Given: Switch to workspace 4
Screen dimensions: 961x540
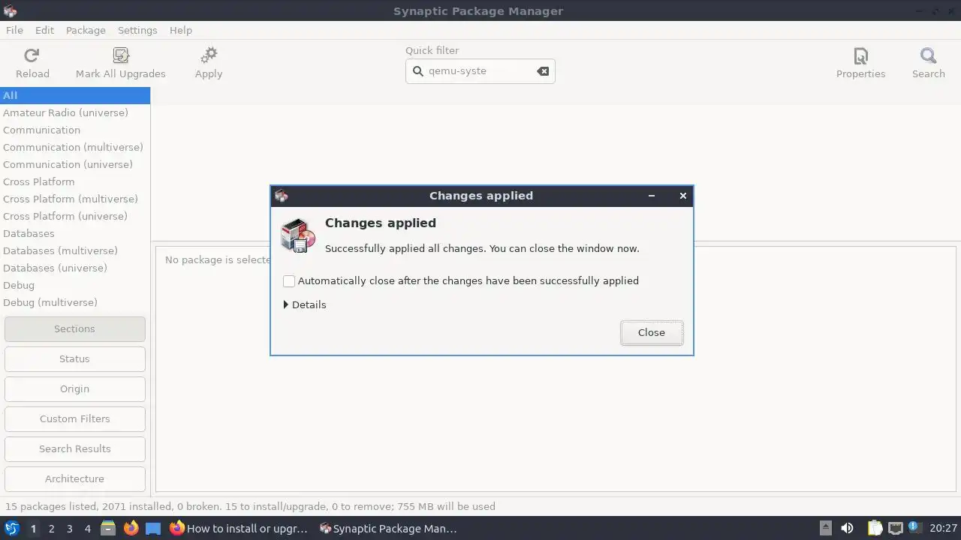Looking at the screenshot, I should pos(87,529).
